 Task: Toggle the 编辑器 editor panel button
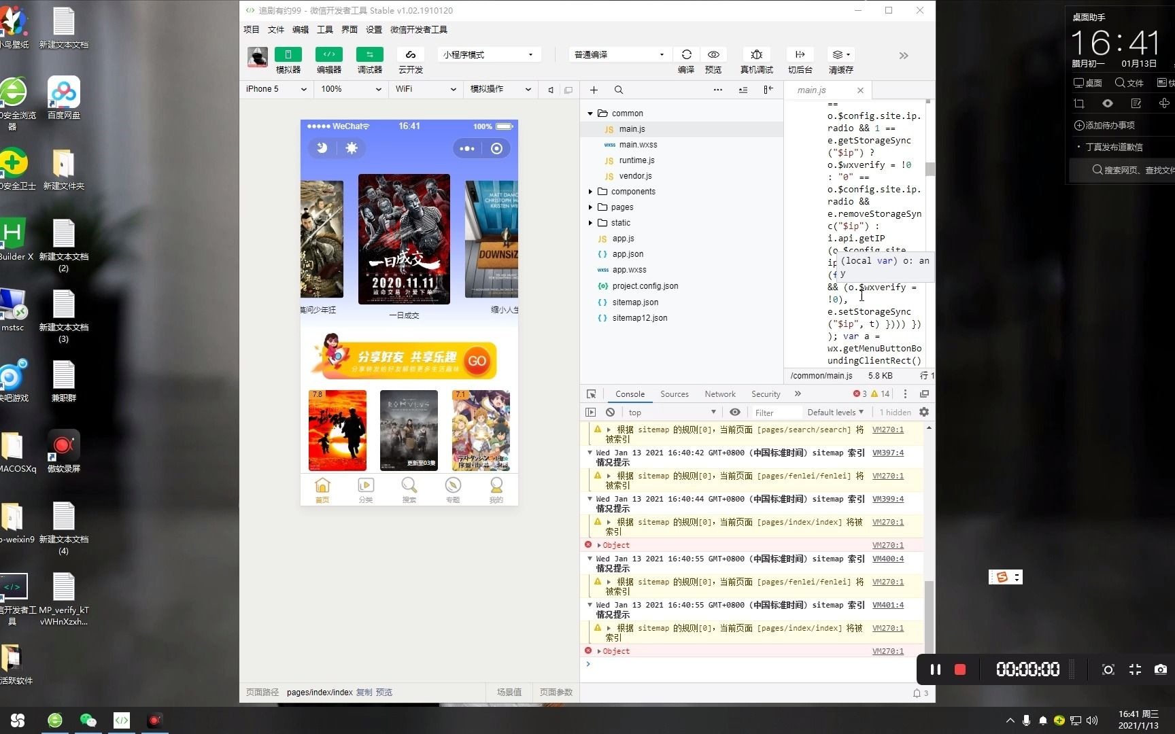[329, 54]
